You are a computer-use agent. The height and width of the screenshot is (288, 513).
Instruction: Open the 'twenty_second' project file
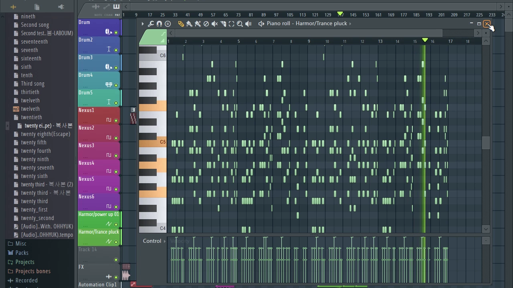point(37,218)
